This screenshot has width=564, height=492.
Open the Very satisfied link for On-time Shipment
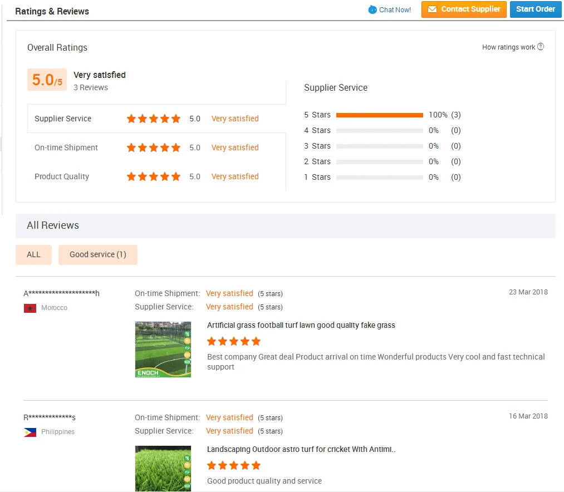234,147
